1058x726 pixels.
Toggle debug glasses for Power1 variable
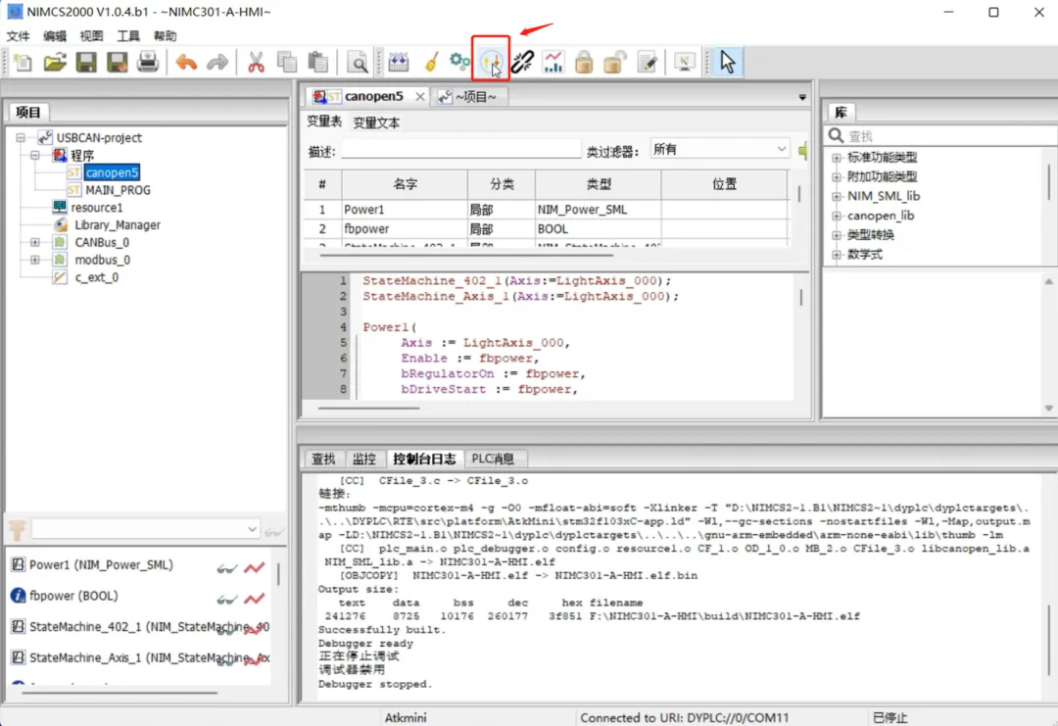[226, 567]
